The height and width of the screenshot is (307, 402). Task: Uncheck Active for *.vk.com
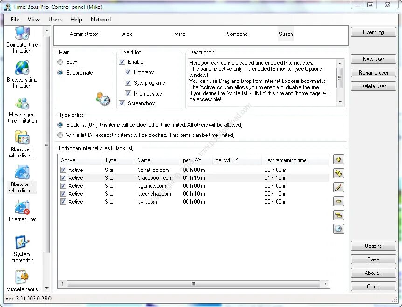click(63, 202)
